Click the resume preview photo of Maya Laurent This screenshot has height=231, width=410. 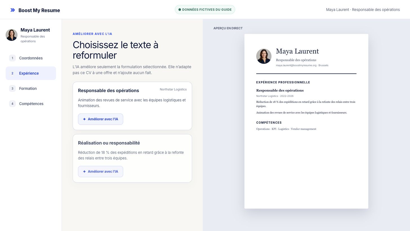point(264,56)
